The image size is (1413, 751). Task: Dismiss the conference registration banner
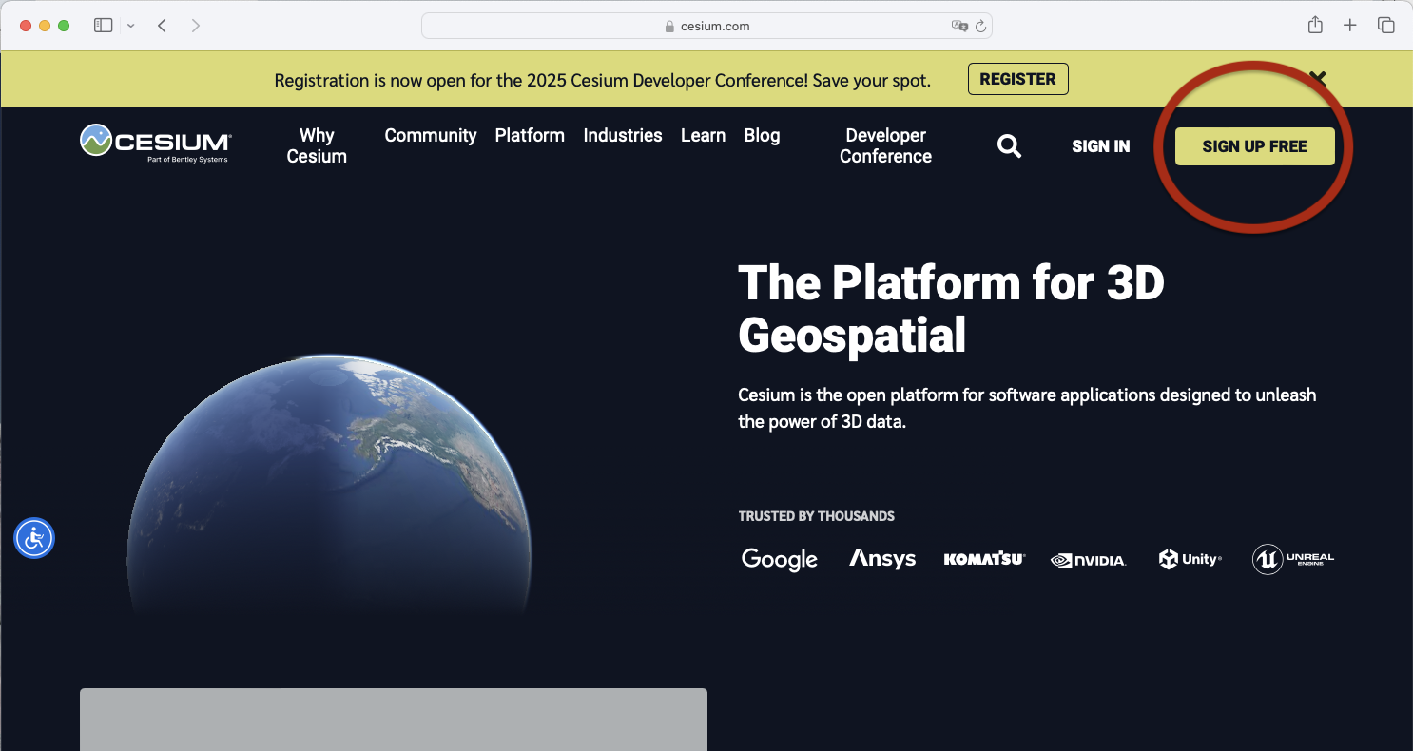[1317, 78]
